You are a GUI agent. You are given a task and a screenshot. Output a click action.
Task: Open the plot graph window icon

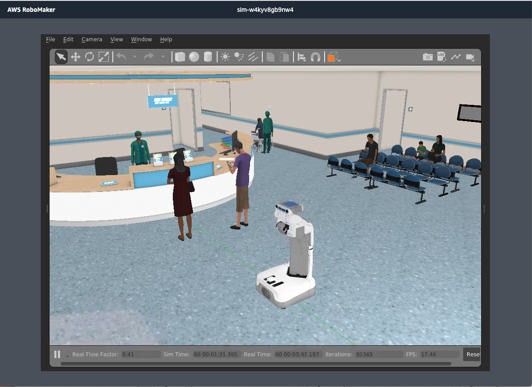click(x=456, y=57)
